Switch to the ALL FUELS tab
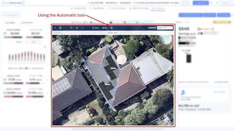Screen dimensions: 235x131 [10, 23]
